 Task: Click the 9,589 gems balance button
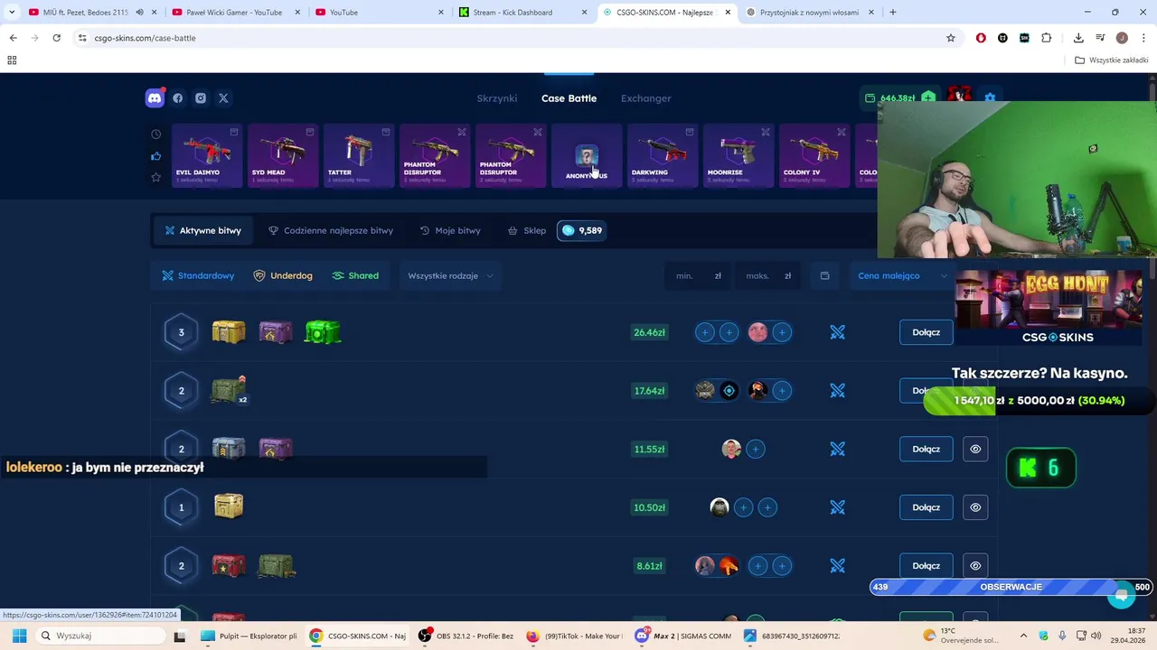pos(581,230)
